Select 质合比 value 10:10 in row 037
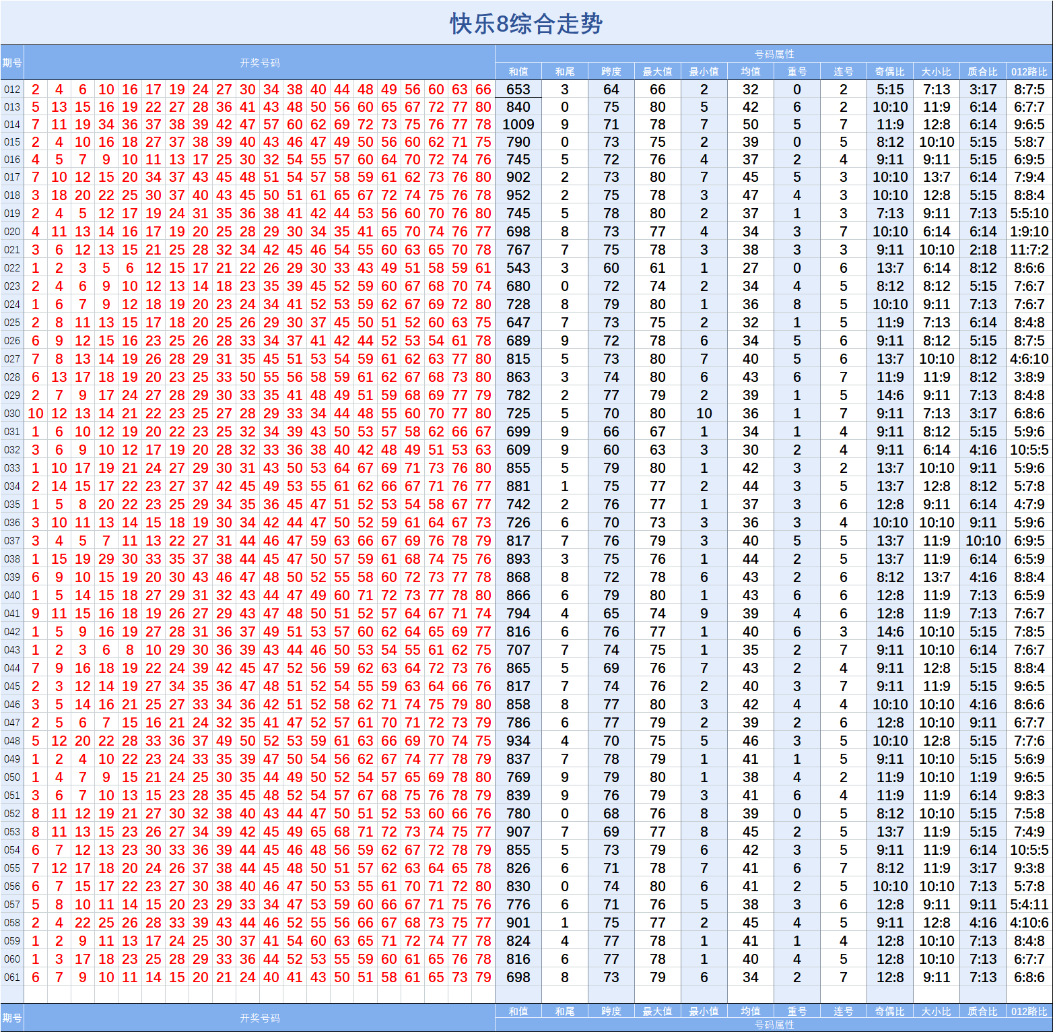This screenshot has height=1032, width=1053. pyautogui.click(x=983, y=541)
